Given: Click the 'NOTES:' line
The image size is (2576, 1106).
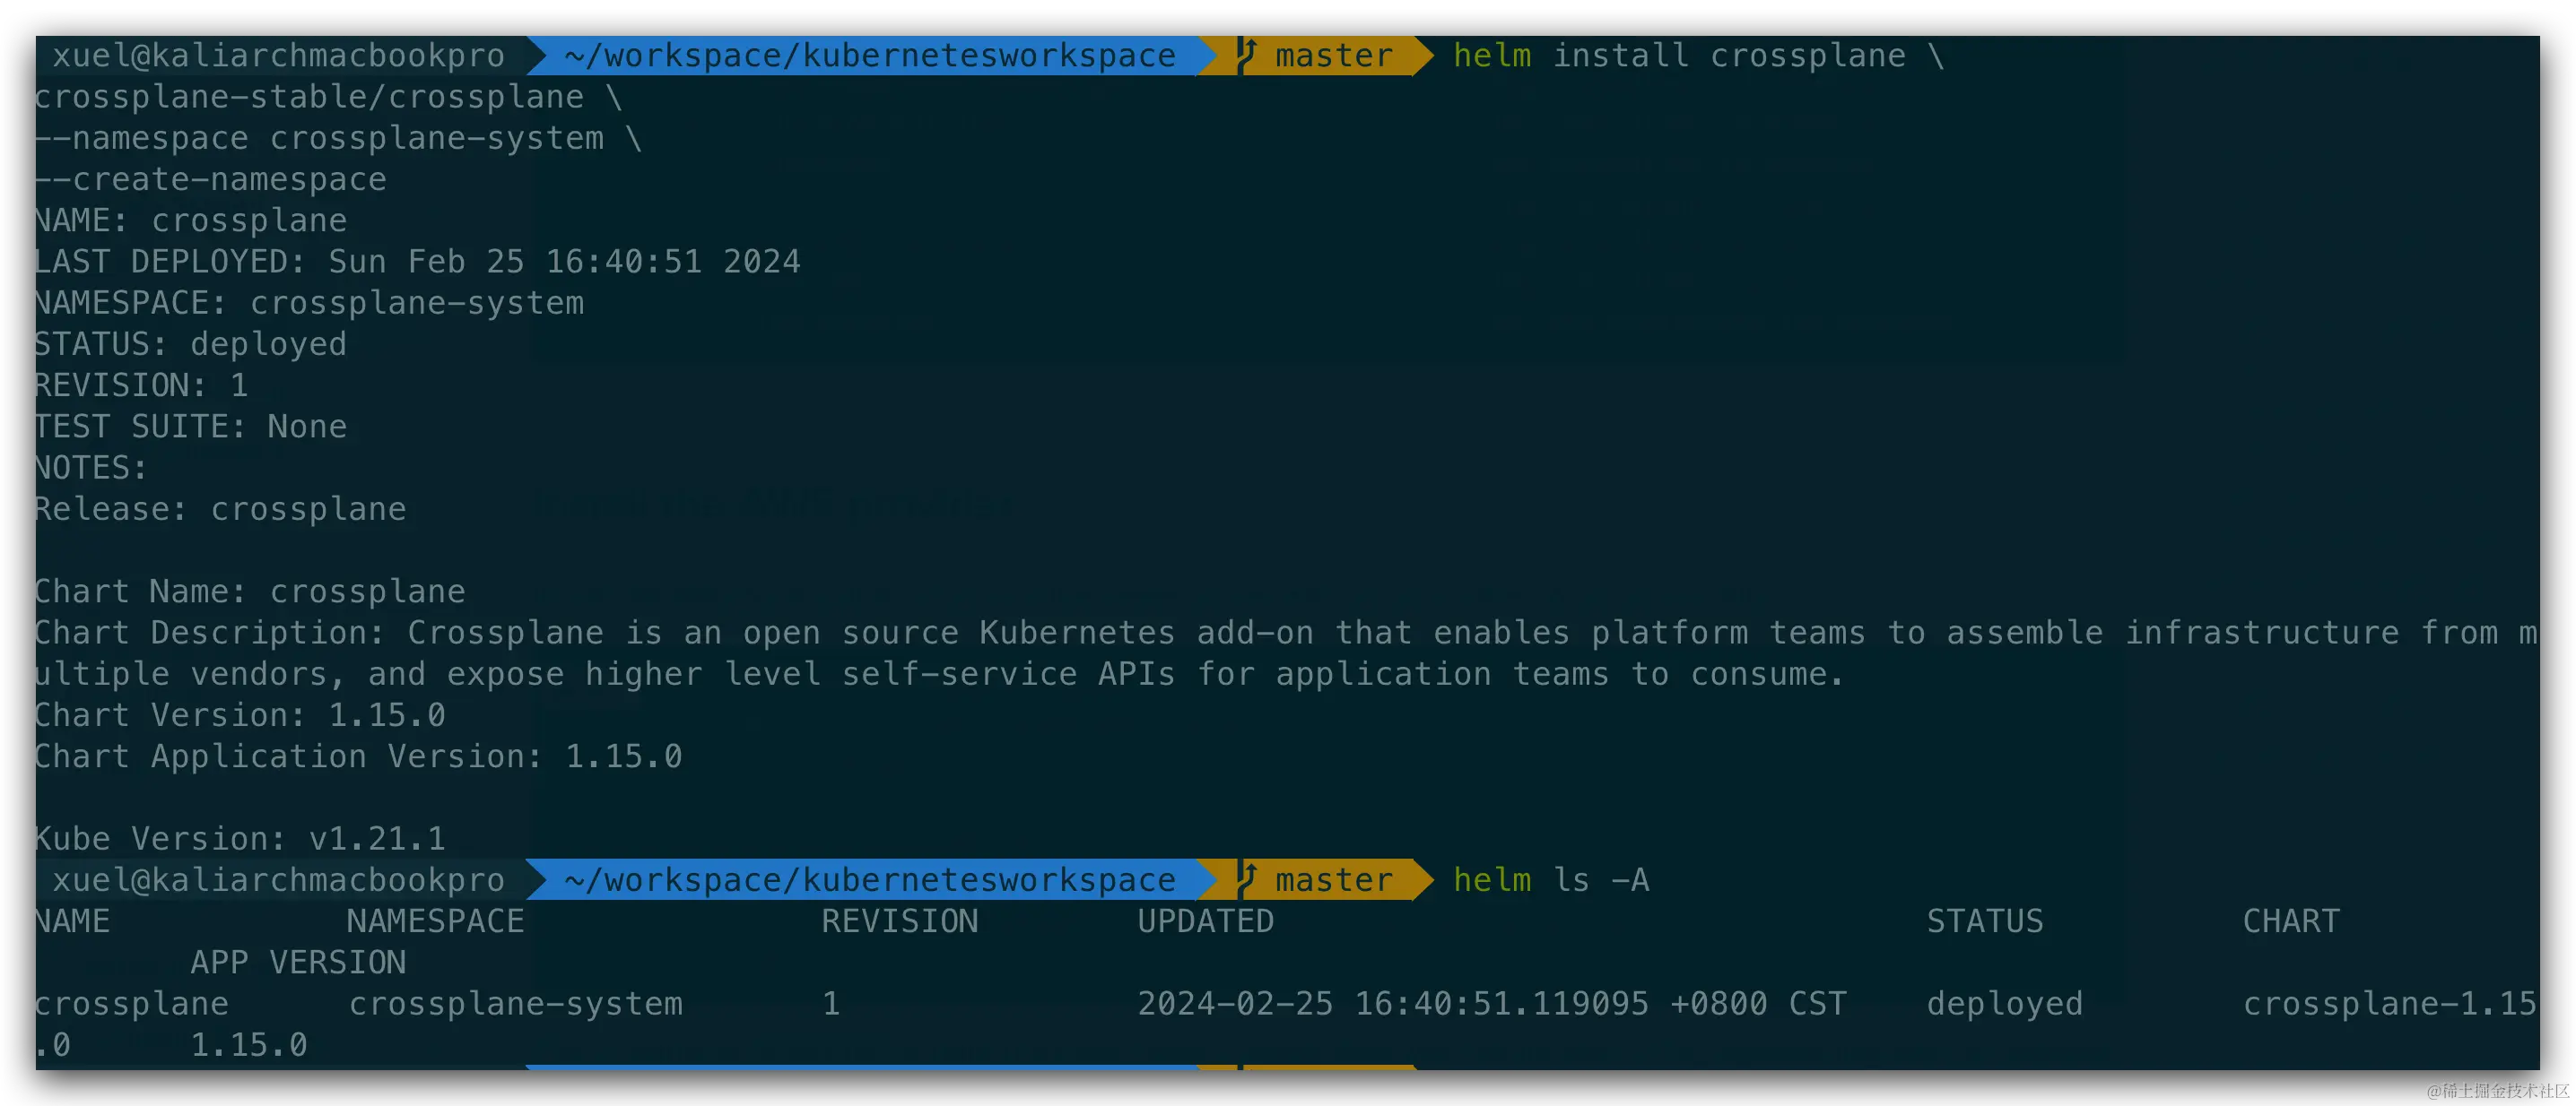Looking at the screenshot, I should [x=91, y=468].
